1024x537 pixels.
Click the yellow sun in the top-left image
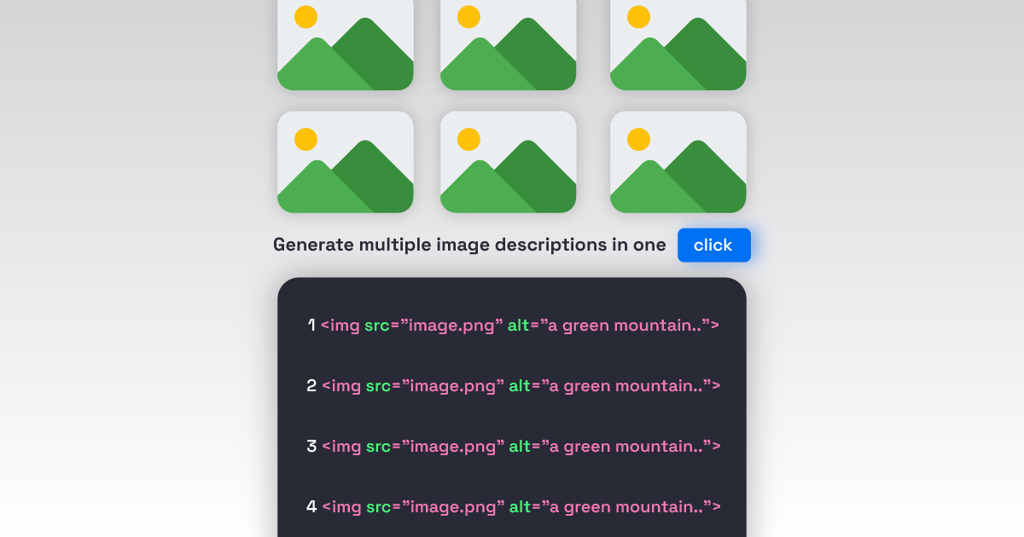tap(305, 16)
